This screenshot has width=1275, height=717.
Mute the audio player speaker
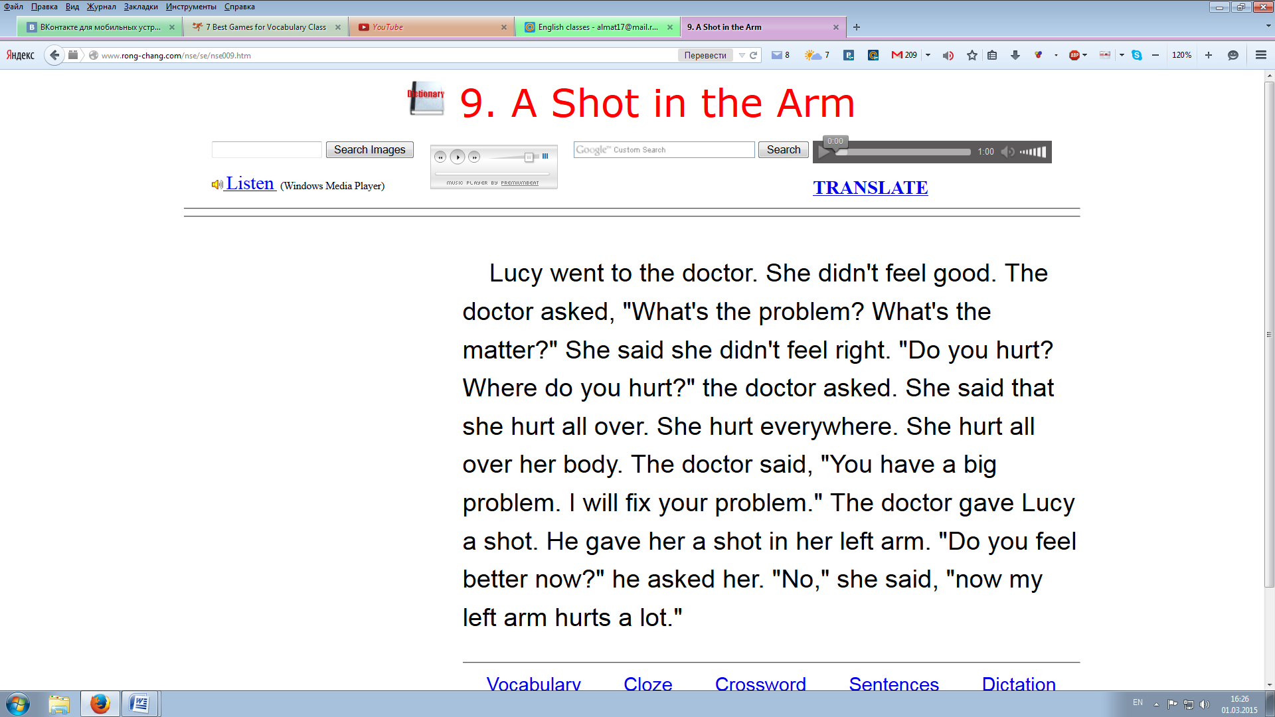pos(1007,152)
